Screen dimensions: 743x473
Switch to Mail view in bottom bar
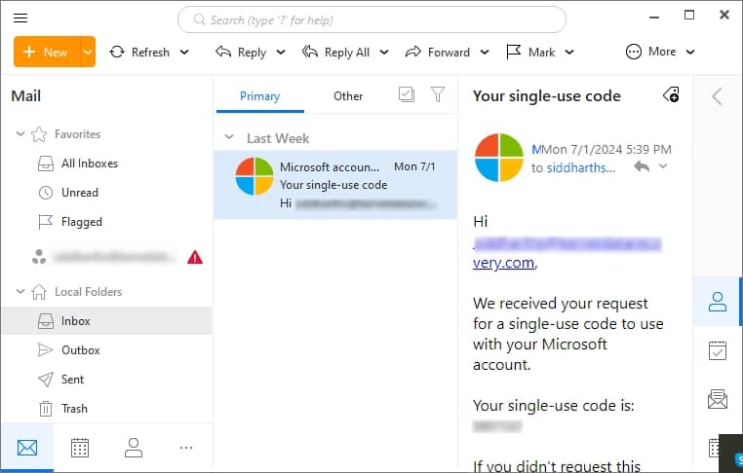tap(27, 448)
